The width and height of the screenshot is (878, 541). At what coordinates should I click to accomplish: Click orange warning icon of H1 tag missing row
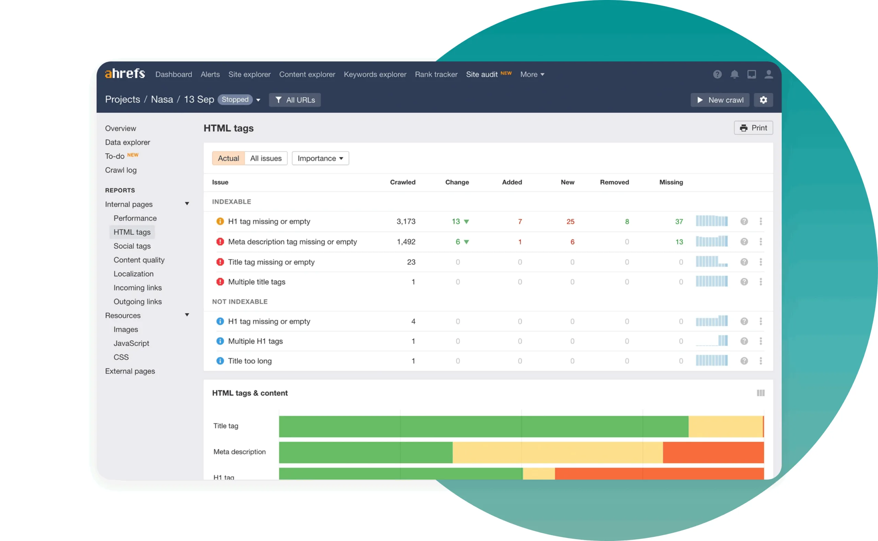tap(220, 221)
